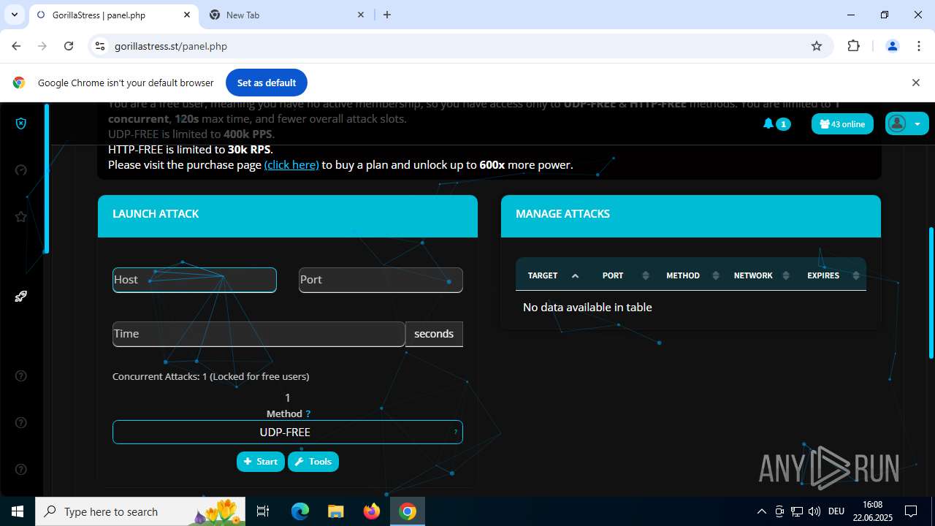
Task: Open a new browser tab with plus
Action: coord(387,15)
